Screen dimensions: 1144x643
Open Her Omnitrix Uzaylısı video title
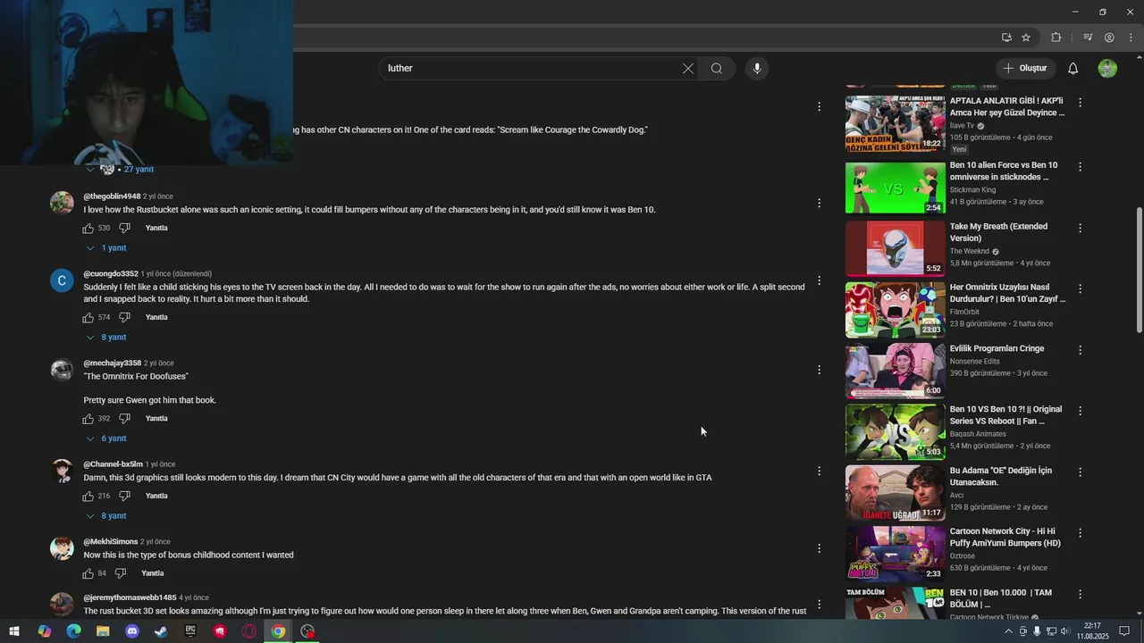[x=1007, y=293]
